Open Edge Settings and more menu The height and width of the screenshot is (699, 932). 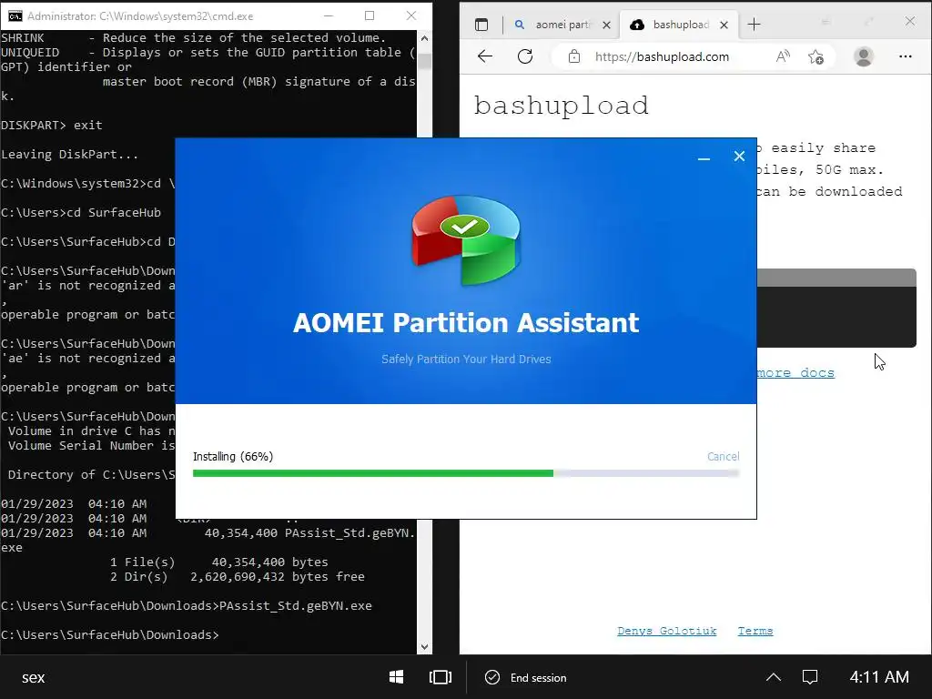[906, 56]
